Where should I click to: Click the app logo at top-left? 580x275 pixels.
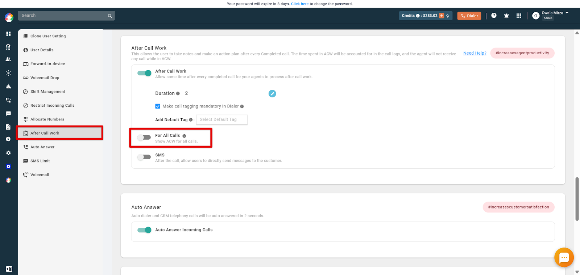(x=9, y=17)
